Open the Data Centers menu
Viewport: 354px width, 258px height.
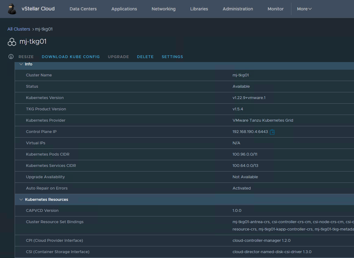click(x=83, y=9)
